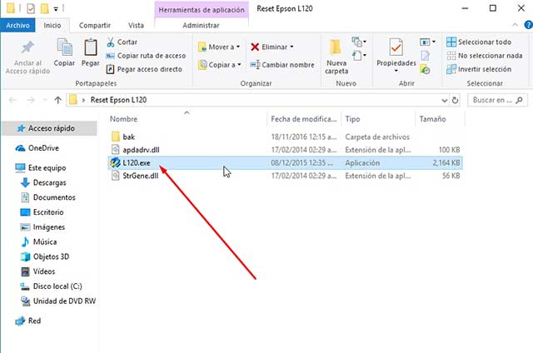
Task: Switch to the Inicio tab
Action: (52, 26)
